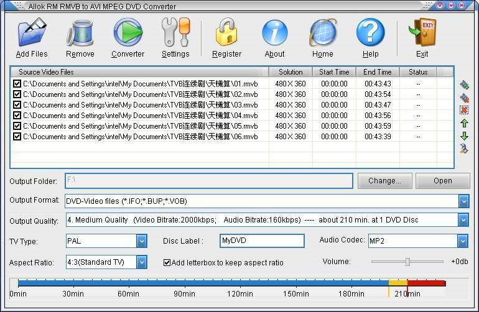
Task: Click the Register padlock icon
Action: [226, 32]
